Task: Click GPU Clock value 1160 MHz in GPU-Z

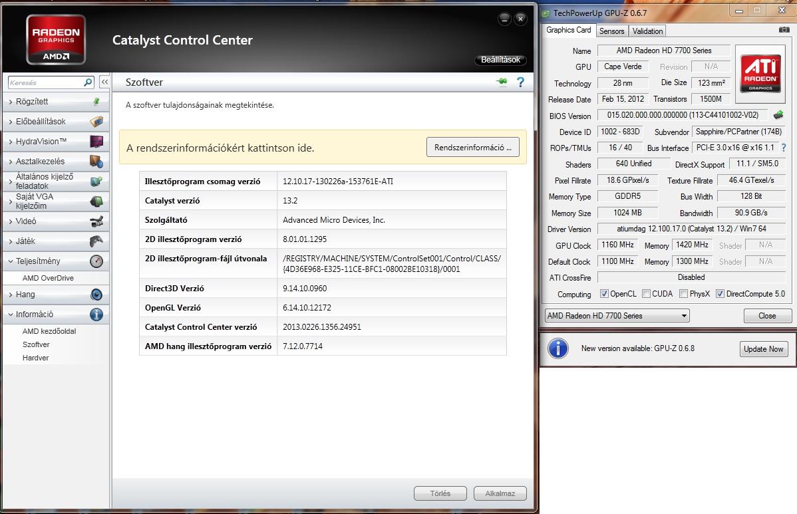Action: [x=617, y=245]
